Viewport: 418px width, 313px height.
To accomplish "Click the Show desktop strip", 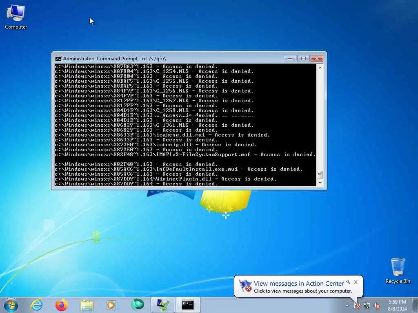I will (415, 305).
